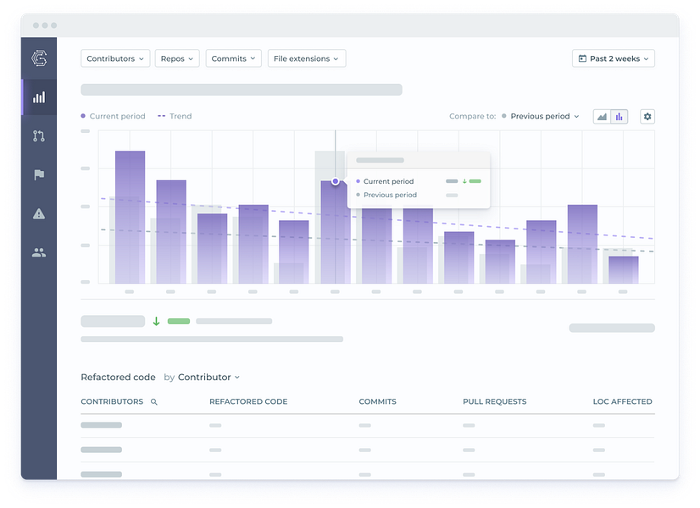Screen dimensions: 700x508
Task: Open the flag sidebar icon
Action: tap(39, 174)
